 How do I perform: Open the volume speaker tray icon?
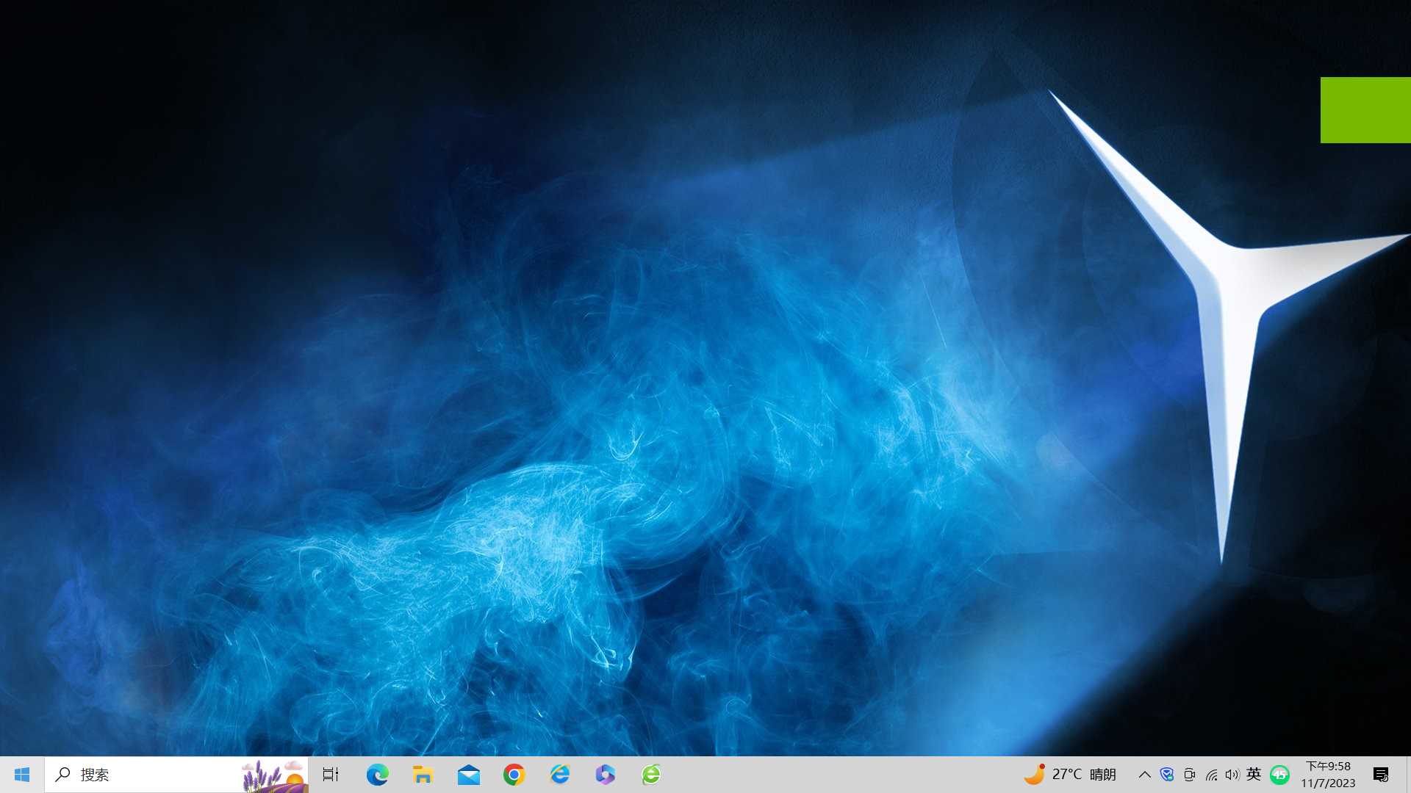[1232, 775]
